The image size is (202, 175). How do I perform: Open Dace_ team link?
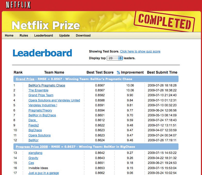[x=33, y=120]
